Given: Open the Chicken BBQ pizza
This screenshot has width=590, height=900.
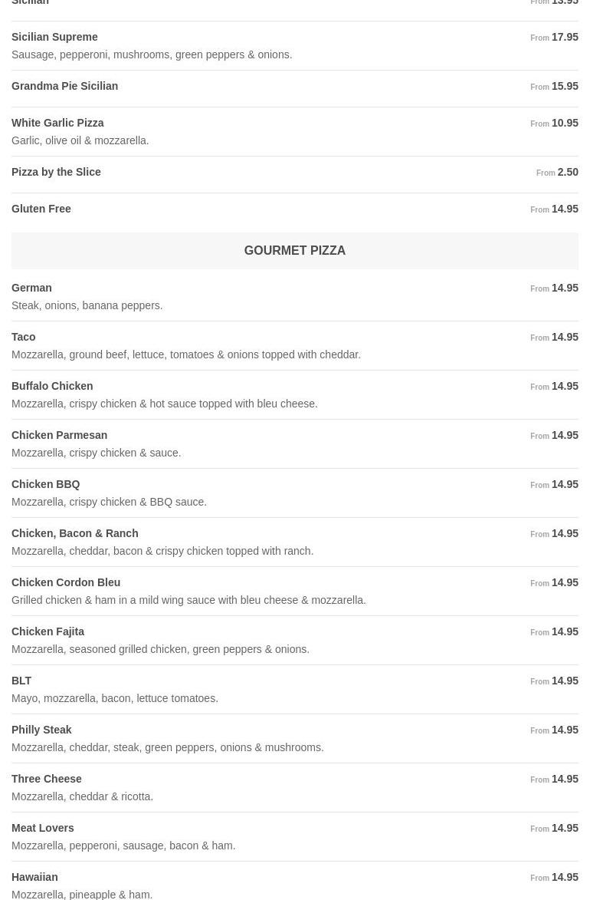Looking at the screenshot, I should point(46,484).
